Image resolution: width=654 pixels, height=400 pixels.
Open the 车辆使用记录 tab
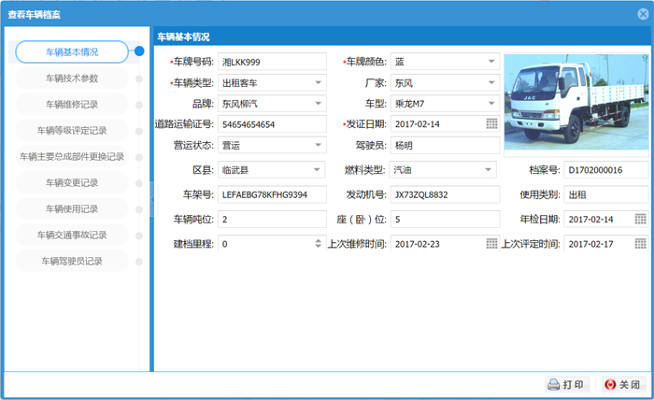click(72, 209)
